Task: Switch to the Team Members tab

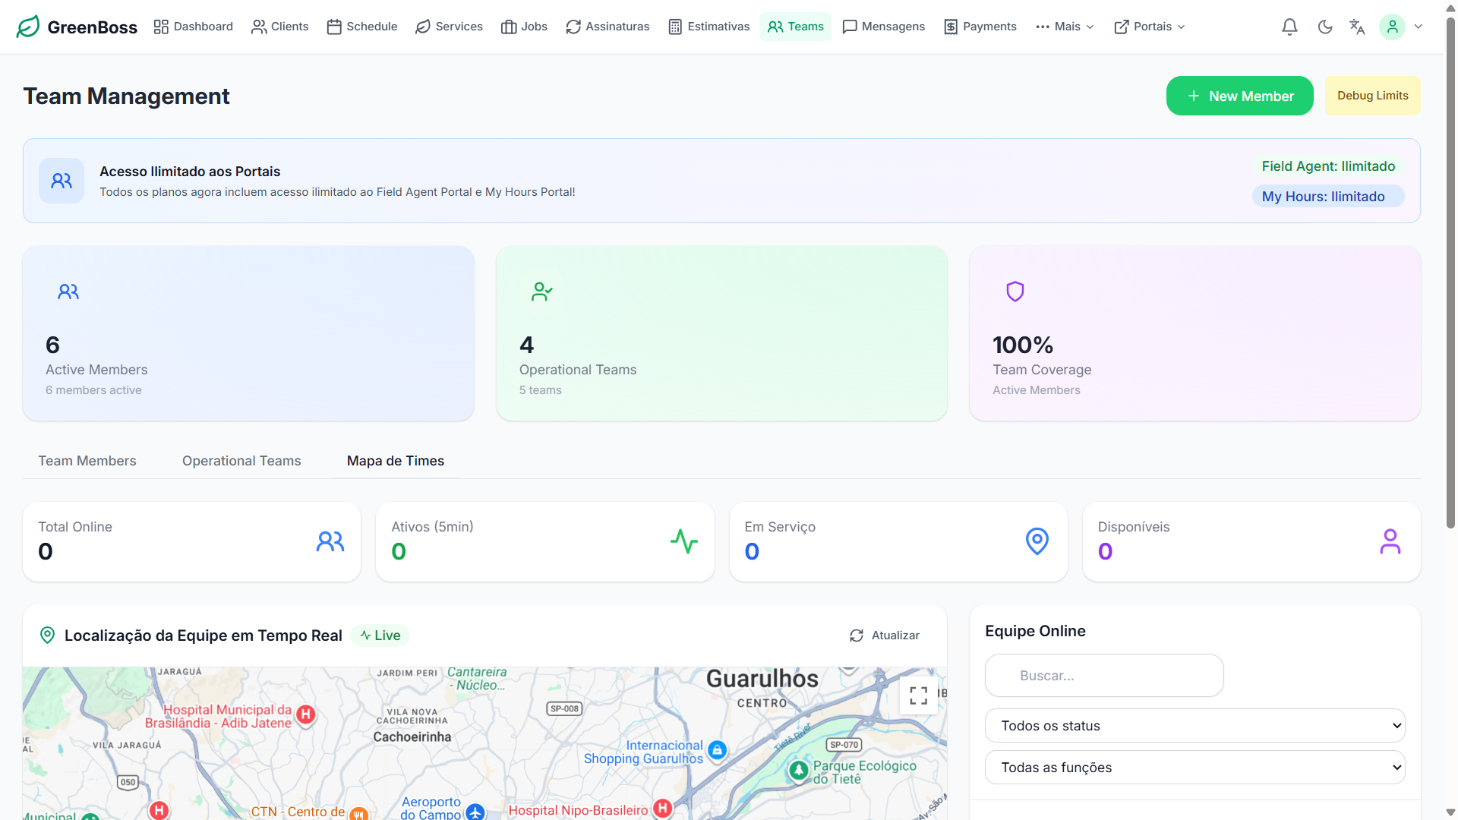Action: [x=87, y=461]
